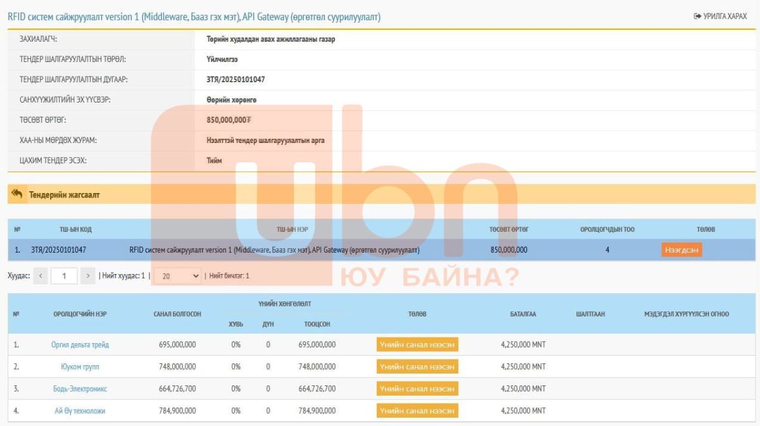This screenshot has height=426, width=760.
Task: Click Үнийн санал нээсэн for Юуком групп
Action: (417, 367)
